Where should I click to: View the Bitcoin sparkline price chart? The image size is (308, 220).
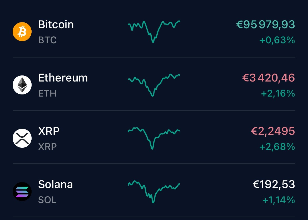(154, 31)
